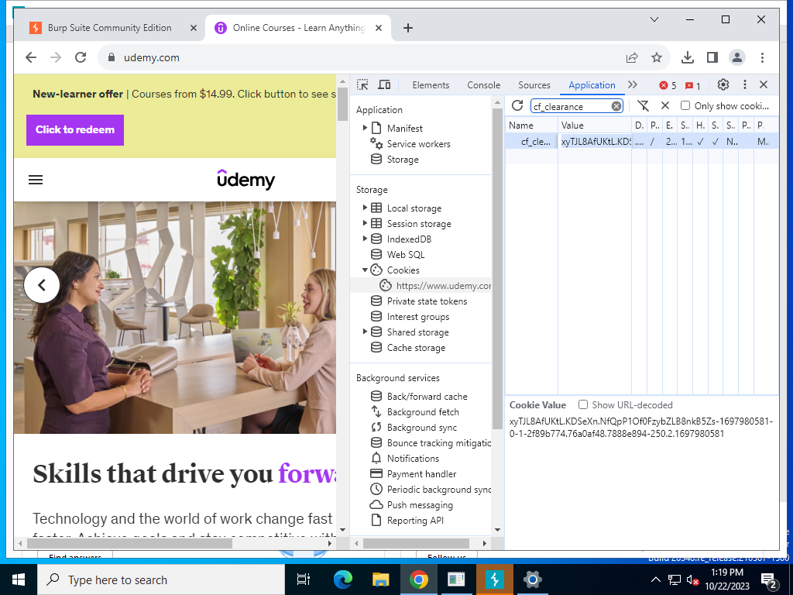Close the DevTools panel
Image resolution: width=793 pixels, height=595 pixels.
click(764, 84)
